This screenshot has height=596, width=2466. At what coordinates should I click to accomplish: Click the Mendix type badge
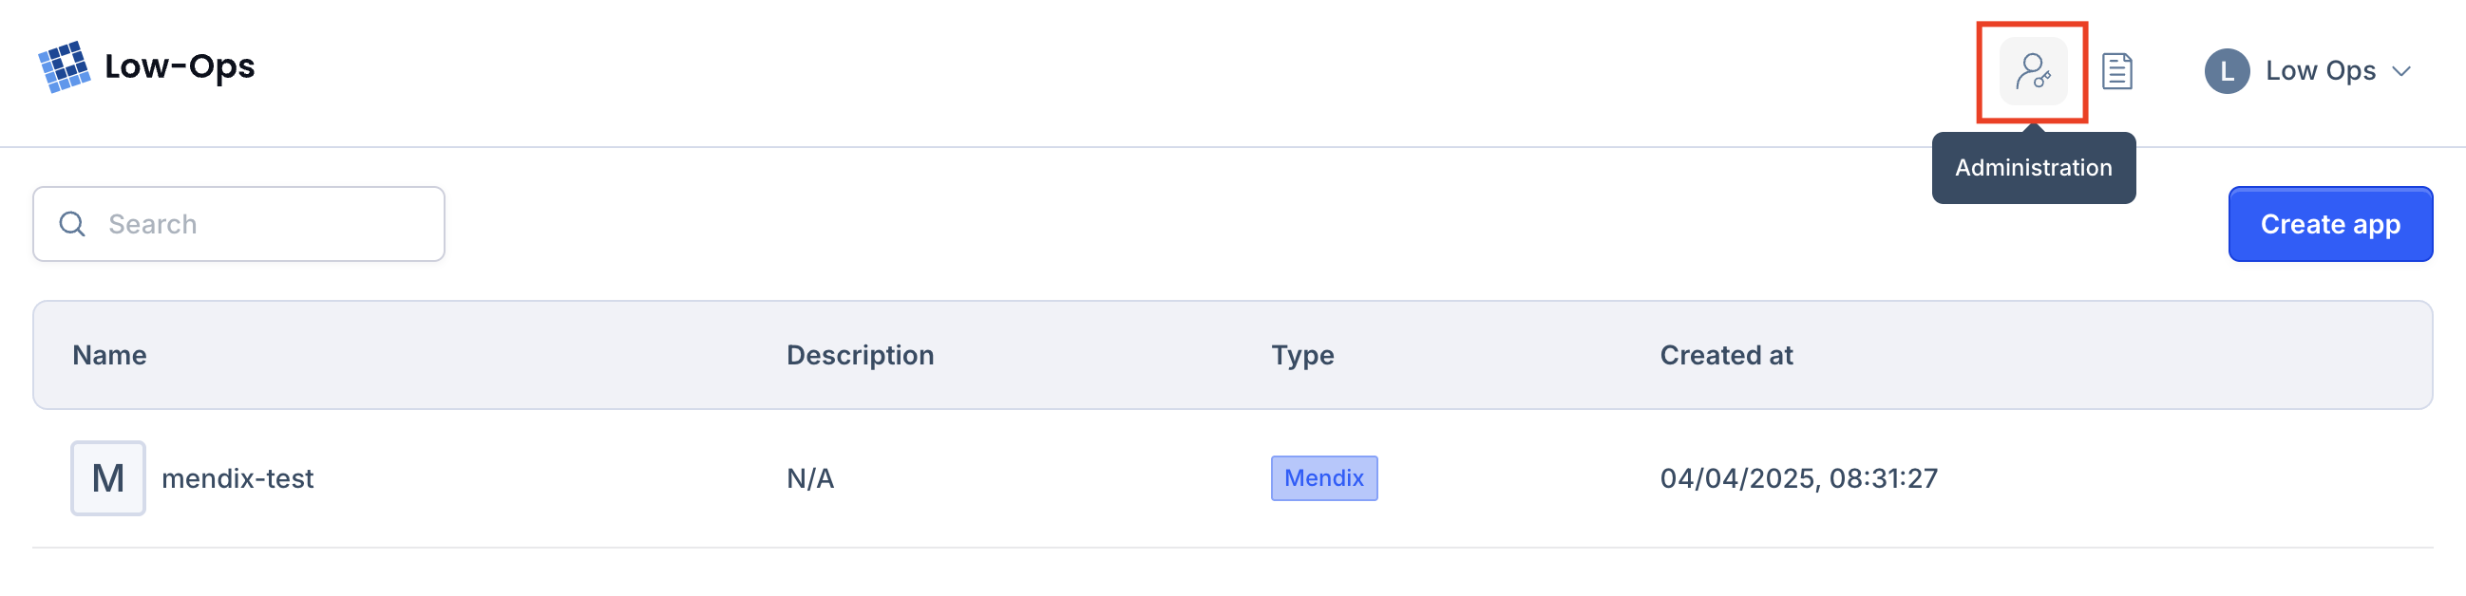point(1324,478)
